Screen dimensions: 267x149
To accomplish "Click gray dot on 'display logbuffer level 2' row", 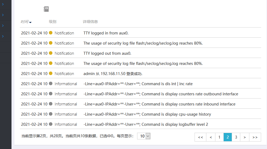I will tap(51, 124).
